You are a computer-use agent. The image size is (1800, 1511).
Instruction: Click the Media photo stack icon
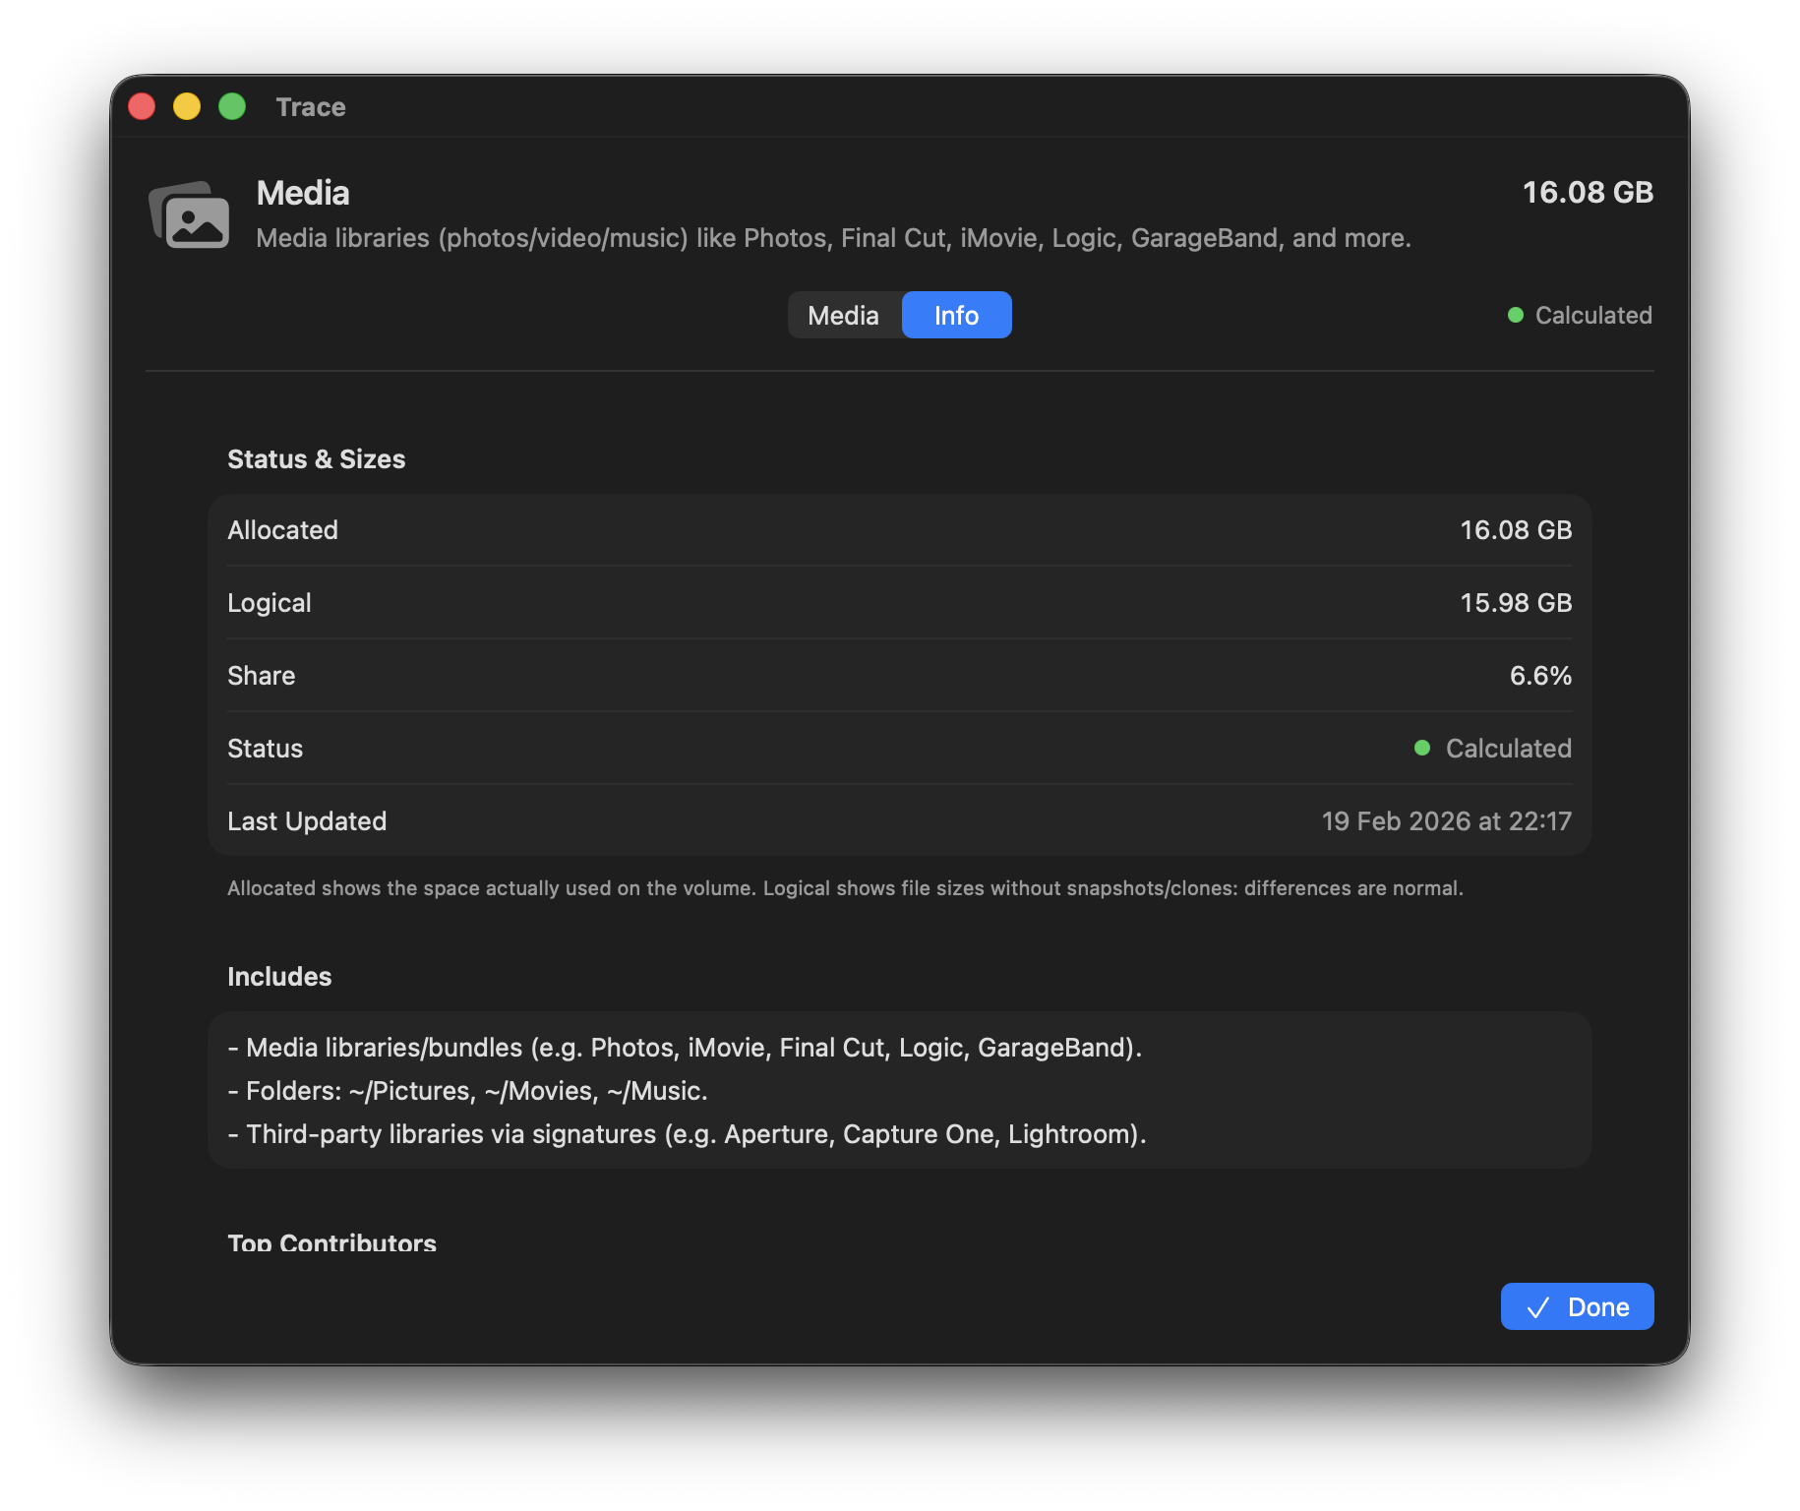coord(190,215)
